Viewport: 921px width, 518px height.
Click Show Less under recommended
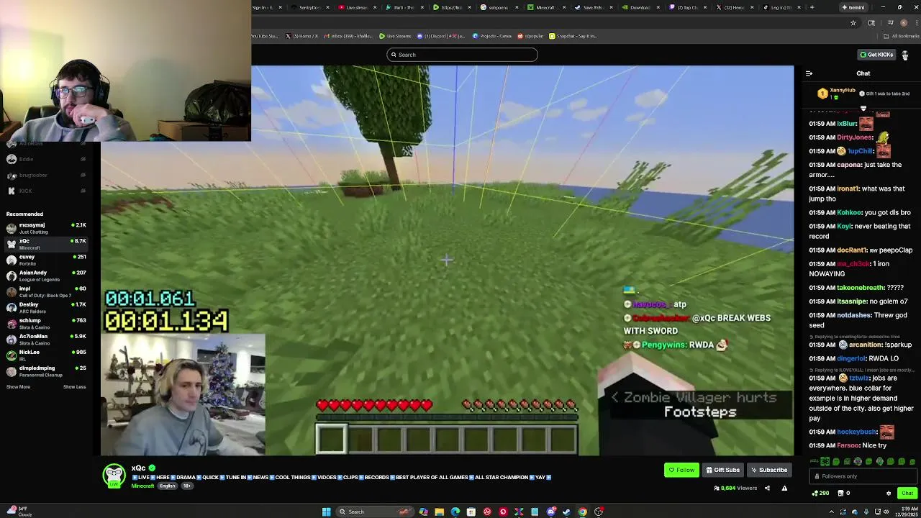coord(74,387)
